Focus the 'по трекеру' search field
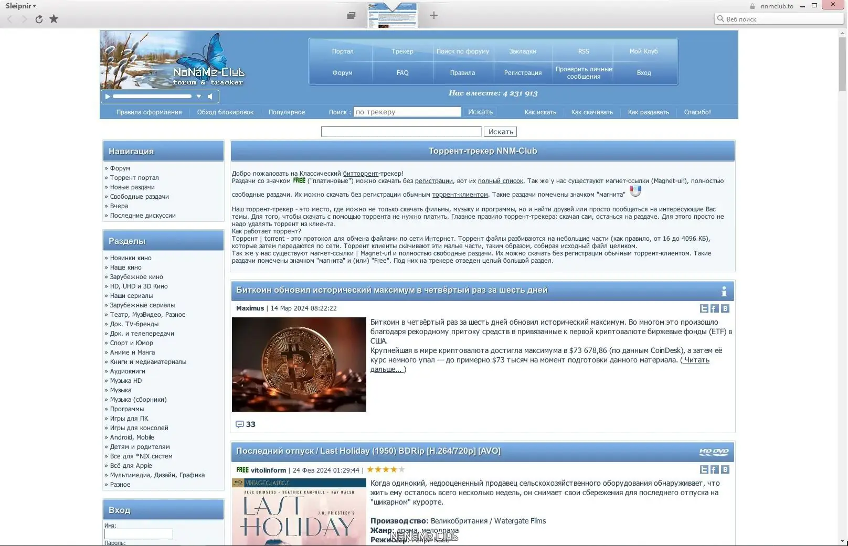Image resolution: width=848 pixels, height=546 pixels. coord(407,112)
